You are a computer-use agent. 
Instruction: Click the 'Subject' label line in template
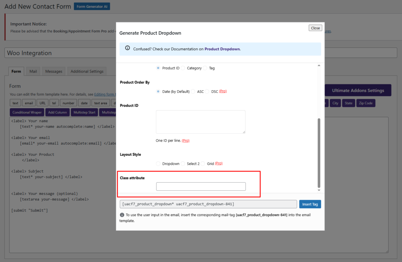coord(27,171)
